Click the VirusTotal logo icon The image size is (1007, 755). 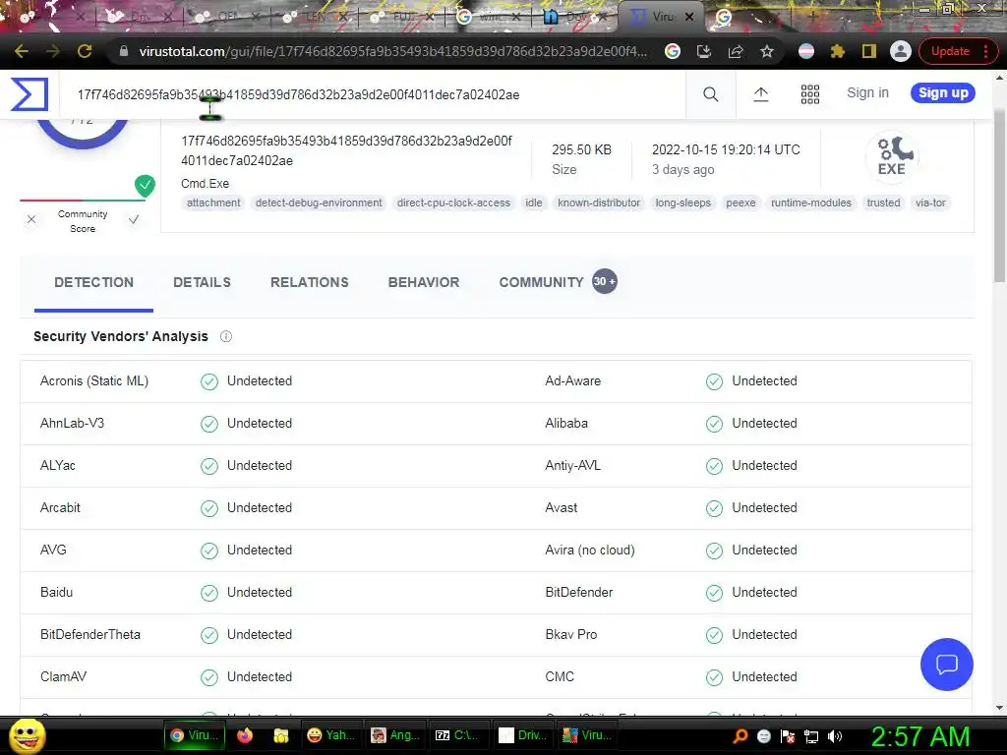[30, 93]
